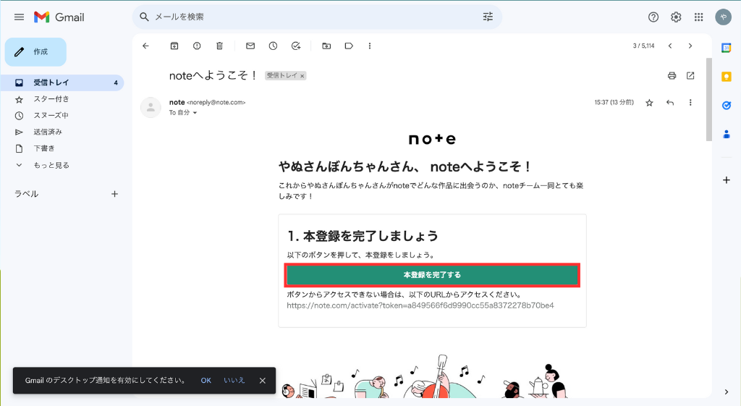Viewport: 741px width, 406px height.
Task: Click the sender name note
Action: pyautogui.click(x=177, y=102)
